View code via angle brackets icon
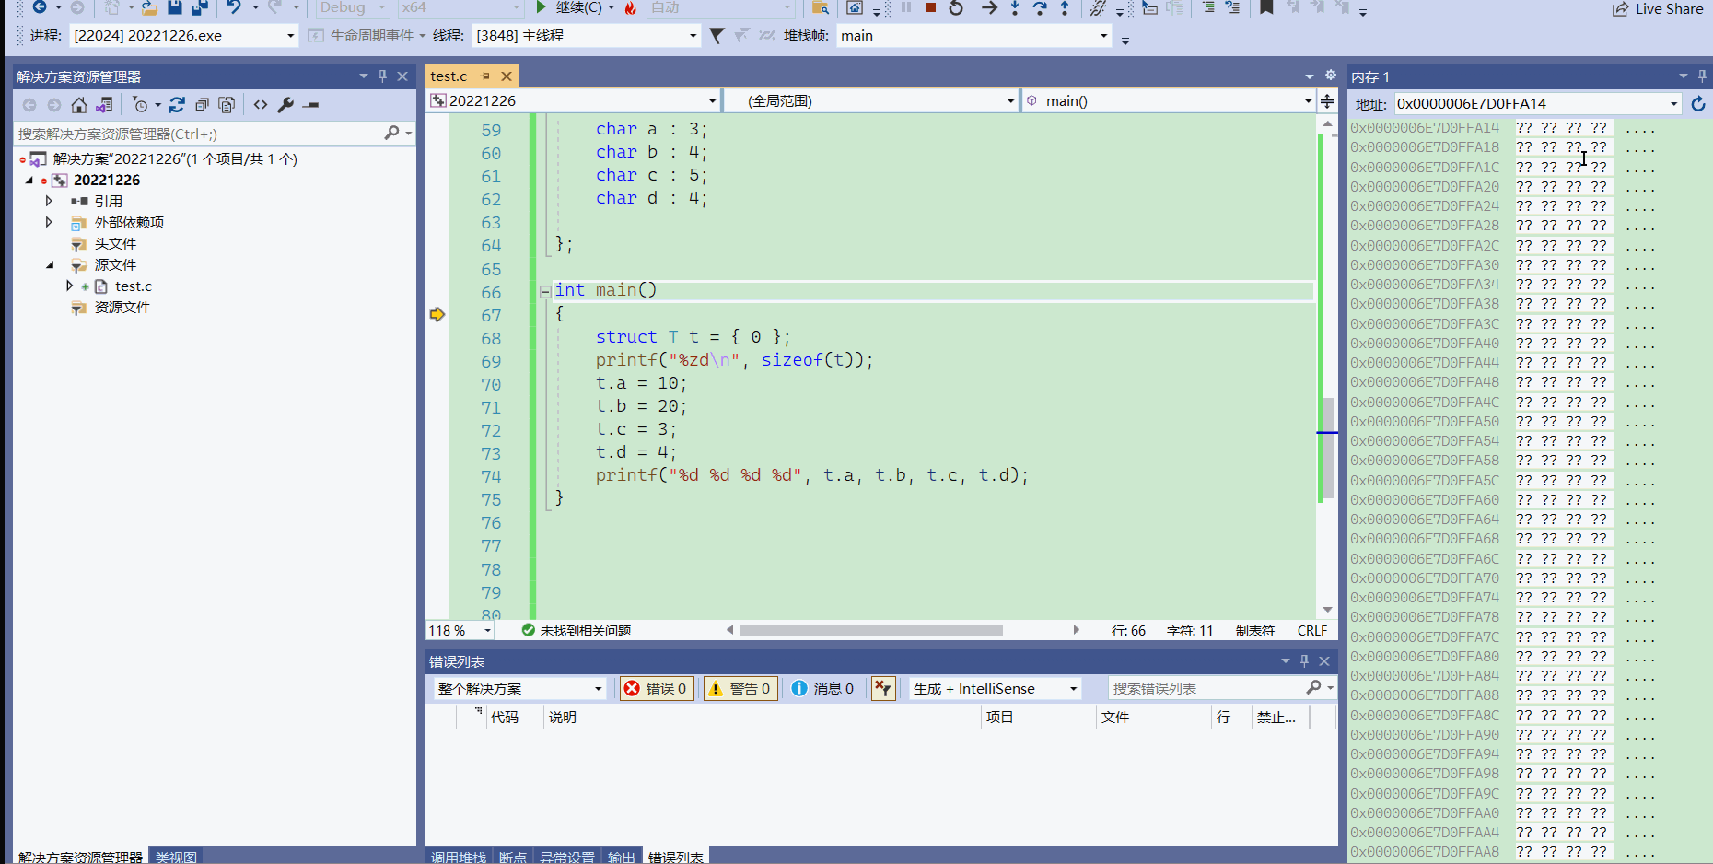1713x864 pixels. click(x=261, y=105)
